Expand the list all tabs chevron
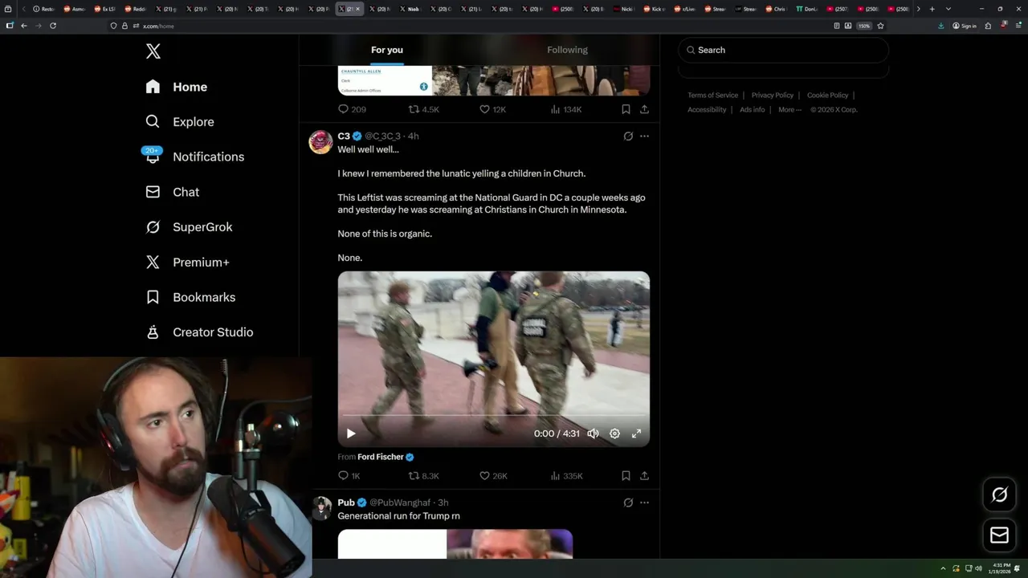 (948, 9)
